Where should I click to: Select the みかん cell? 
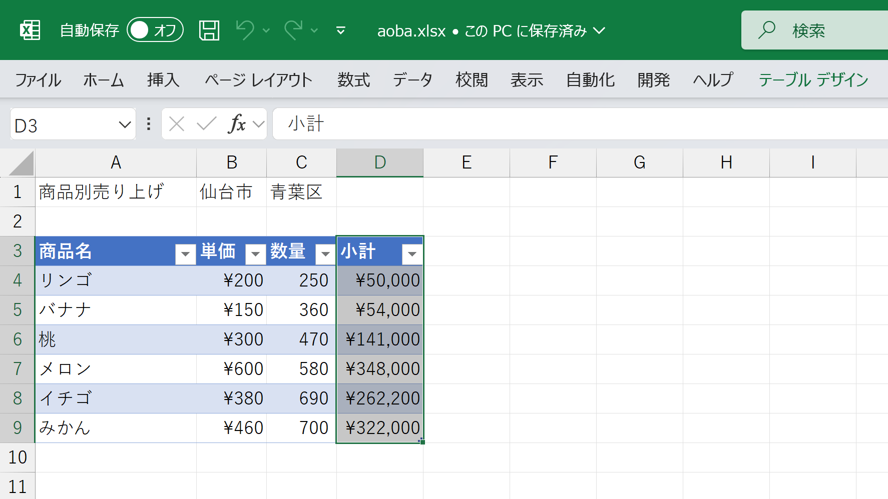click(116, 428)
